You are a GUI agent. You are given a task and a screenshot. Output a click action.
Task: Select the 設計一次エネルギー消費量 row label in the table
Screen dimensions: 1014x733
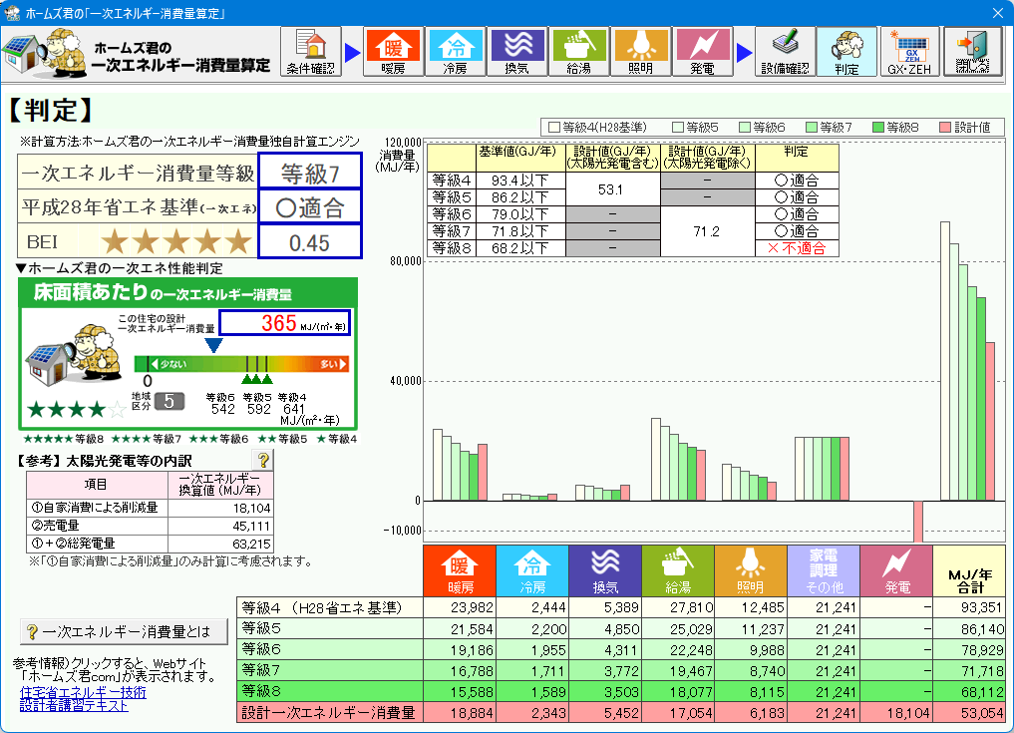328,712
